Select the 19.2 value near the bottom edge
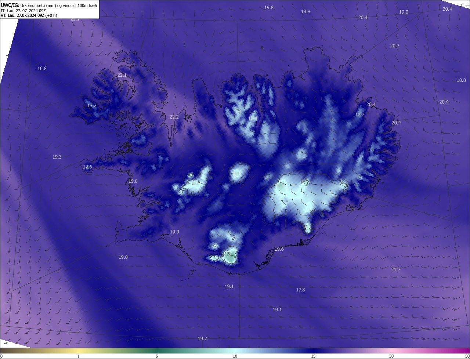470x359 pixels. pyautogui.click(x=202, y=339)
